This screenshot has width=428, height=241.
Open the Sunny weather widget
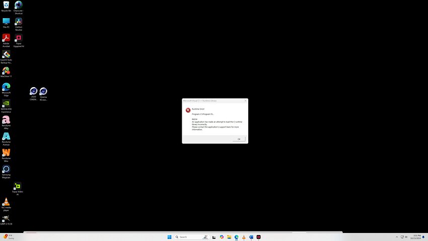pyautogui.click(x=8, y=237)
